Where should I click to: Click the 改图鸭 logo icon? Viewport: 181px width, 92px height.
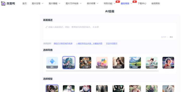click(3, 4)
